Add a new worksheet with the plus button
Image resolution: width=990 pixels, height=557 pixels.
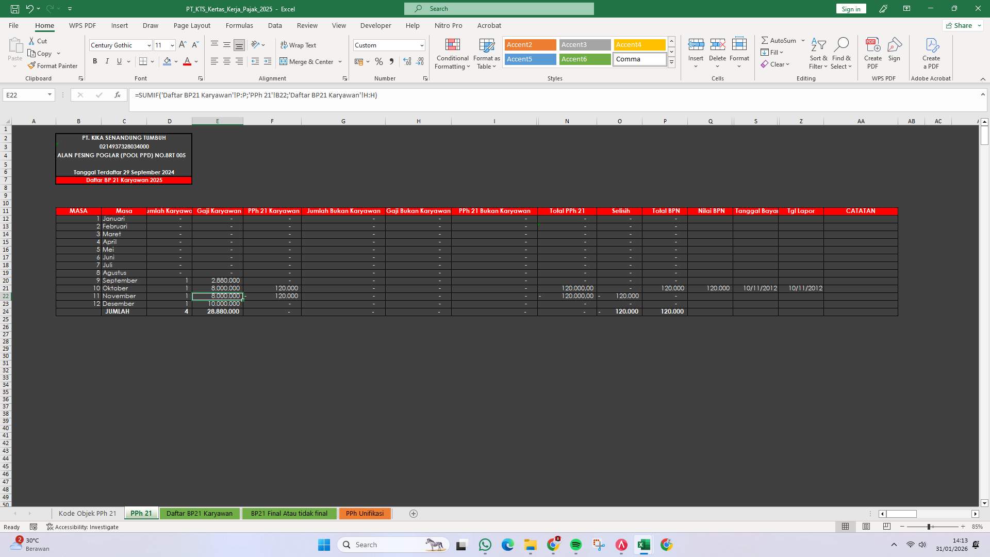413,513
